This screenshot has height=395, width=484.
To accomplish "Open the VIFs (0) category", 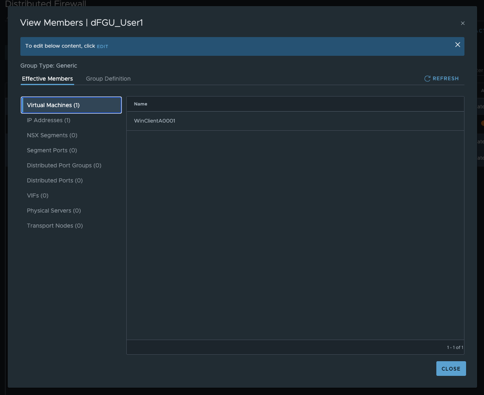I will click(x=37, y=195).
